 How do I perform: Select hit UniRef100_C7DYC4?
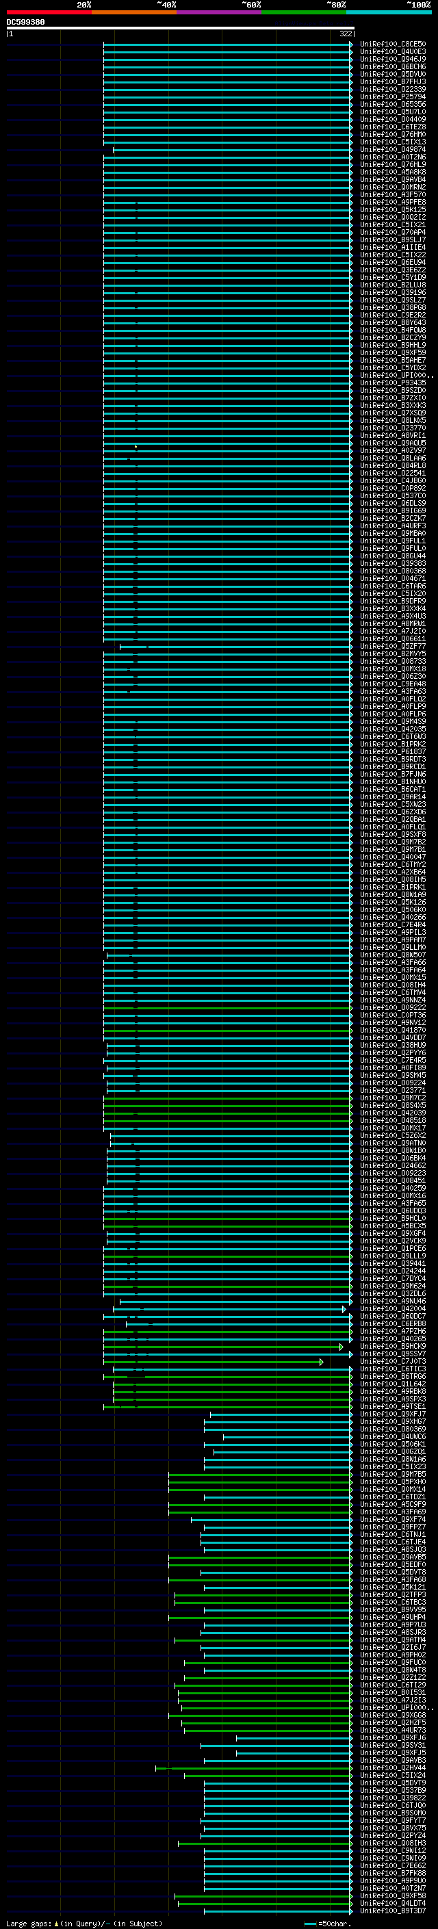tap(393, 1278)
